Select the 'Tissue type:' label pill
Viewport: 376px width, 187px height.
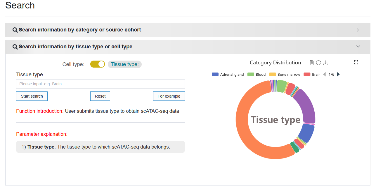pos(125,64)
